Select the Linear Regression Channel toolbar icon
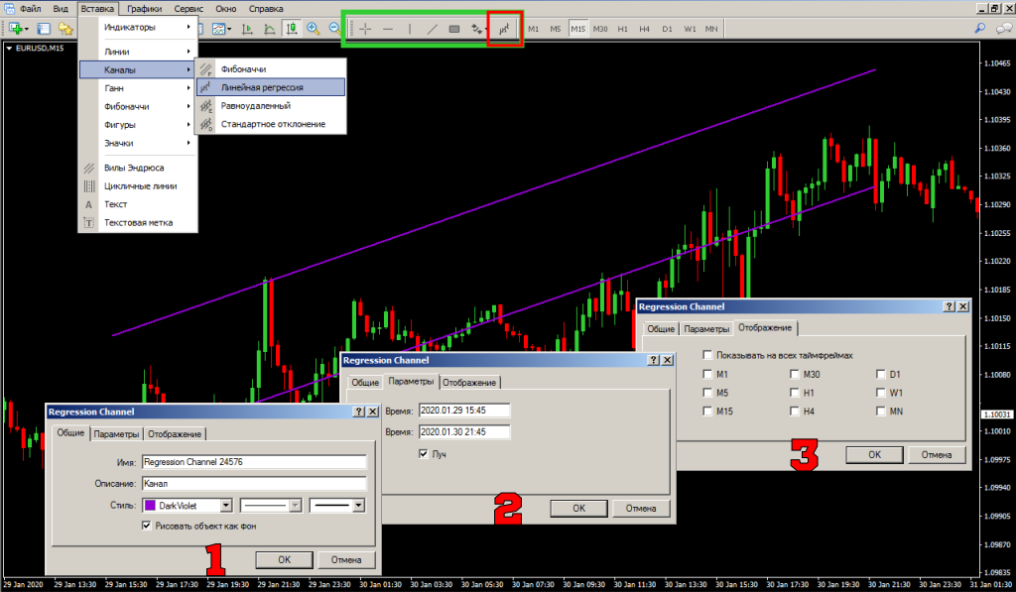Screen dimensions: 1016x592 tap(505, 29)
